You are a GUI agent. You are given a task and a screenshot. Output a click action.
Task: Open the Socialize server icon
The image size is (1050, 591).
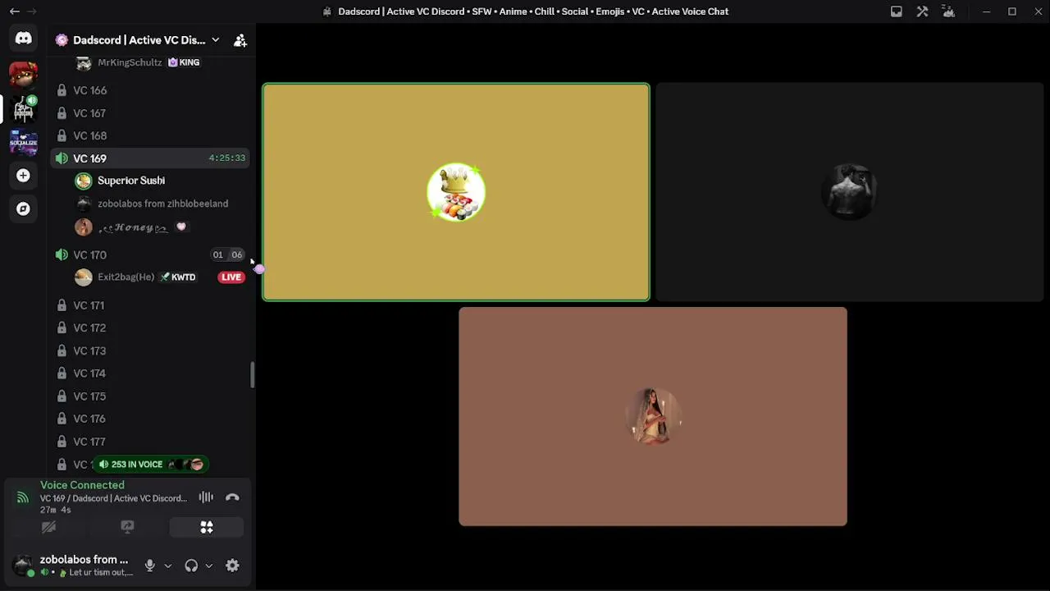(23, 142)
